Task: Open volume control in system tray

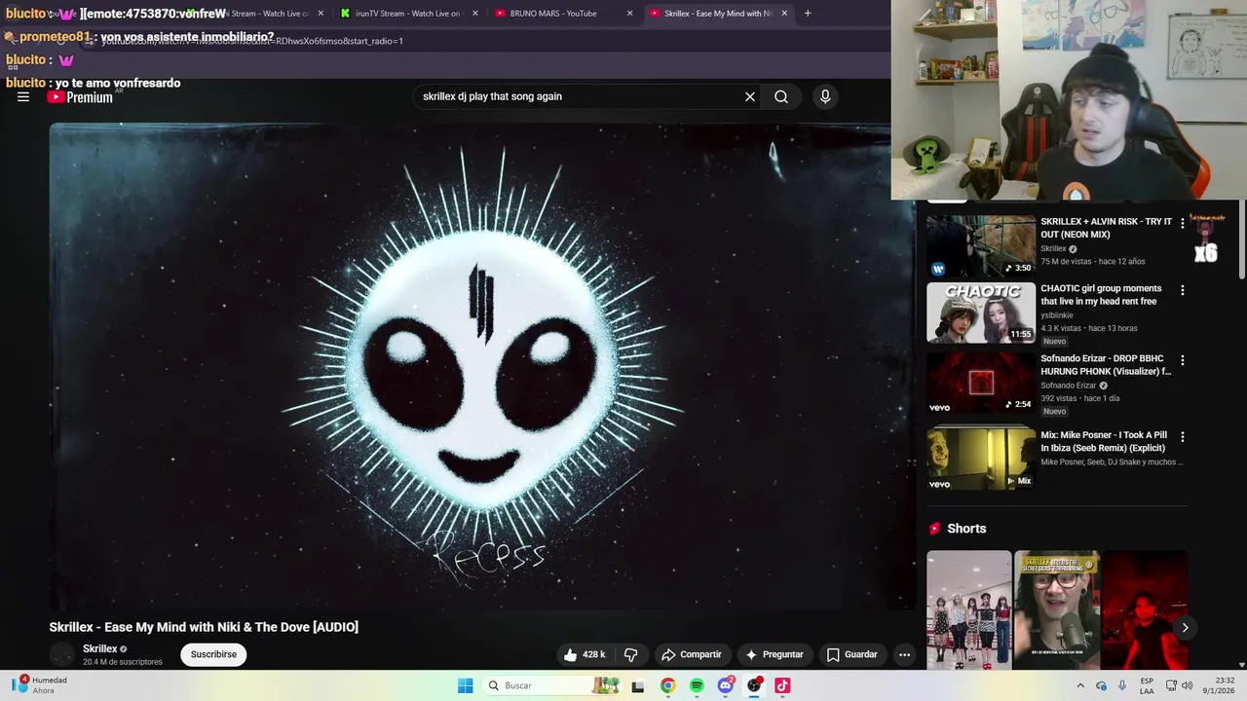Action: pyautogui.click(x=1187, y=685)
